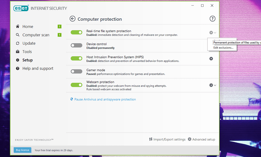
Task: Click the Host Intrusion Prevention System (HIPS) label
Action: (115, 57)
